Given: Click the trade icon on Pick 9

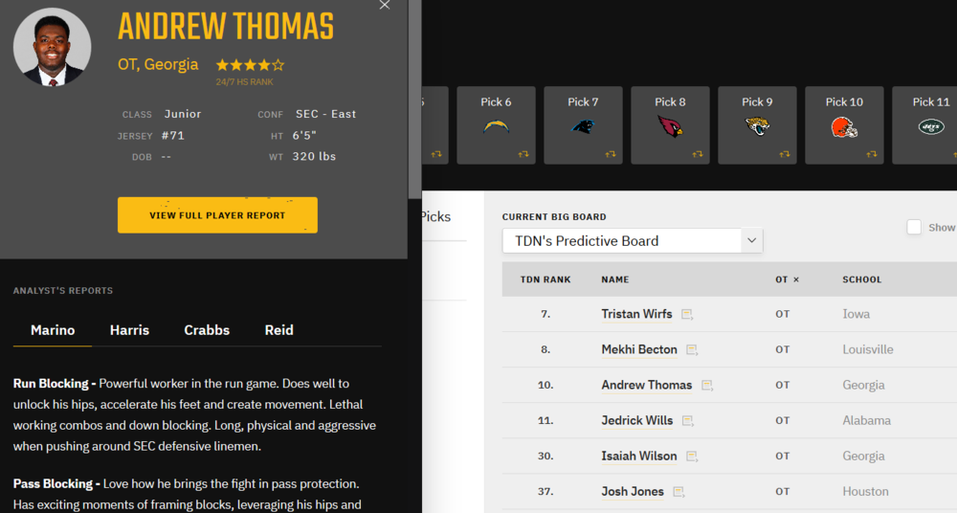Looking at the screenshot, I should pyautogui.click(x=785, y=154).
